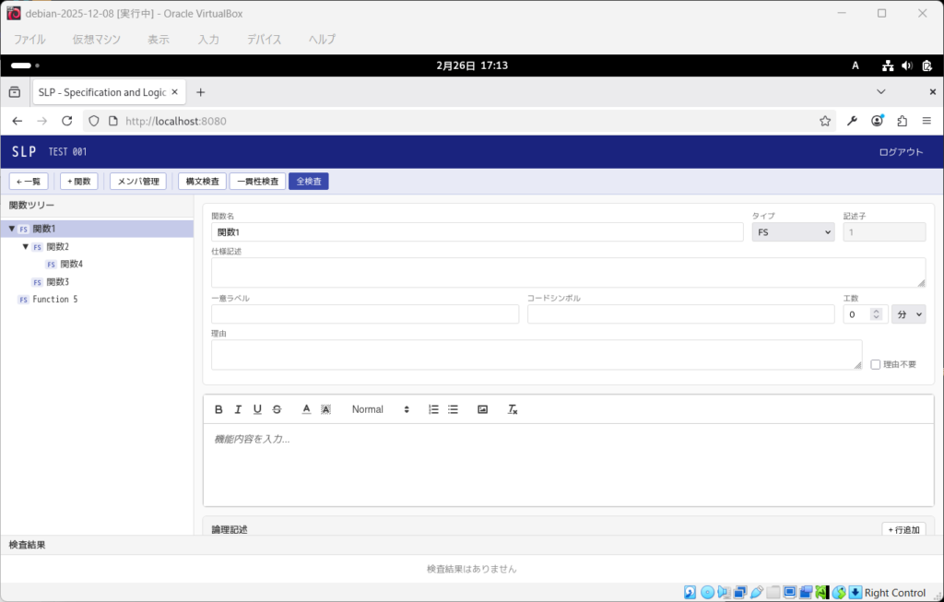Select Function 5 in the function tree

pyautogui.click(x=54, y=300)
